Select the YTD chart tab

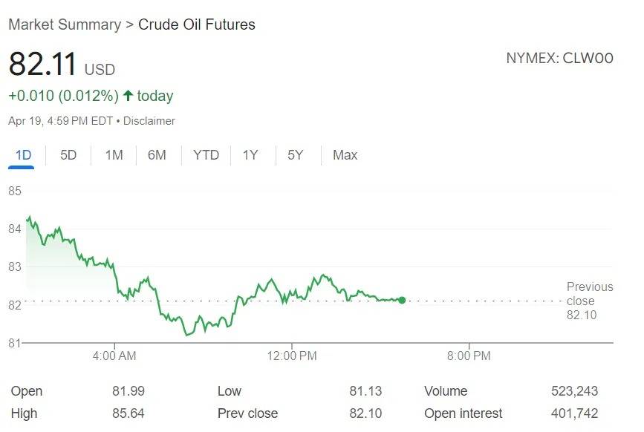(206, 155)
